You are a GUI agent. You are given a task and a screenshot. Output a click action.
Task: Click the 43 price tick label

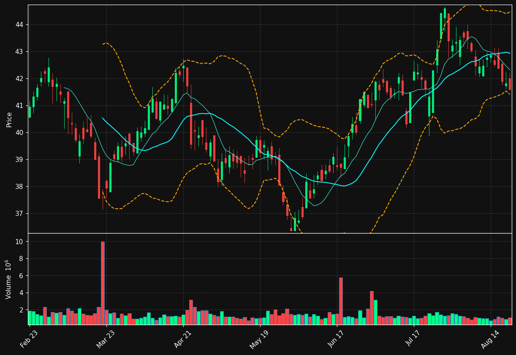point(20,52)
